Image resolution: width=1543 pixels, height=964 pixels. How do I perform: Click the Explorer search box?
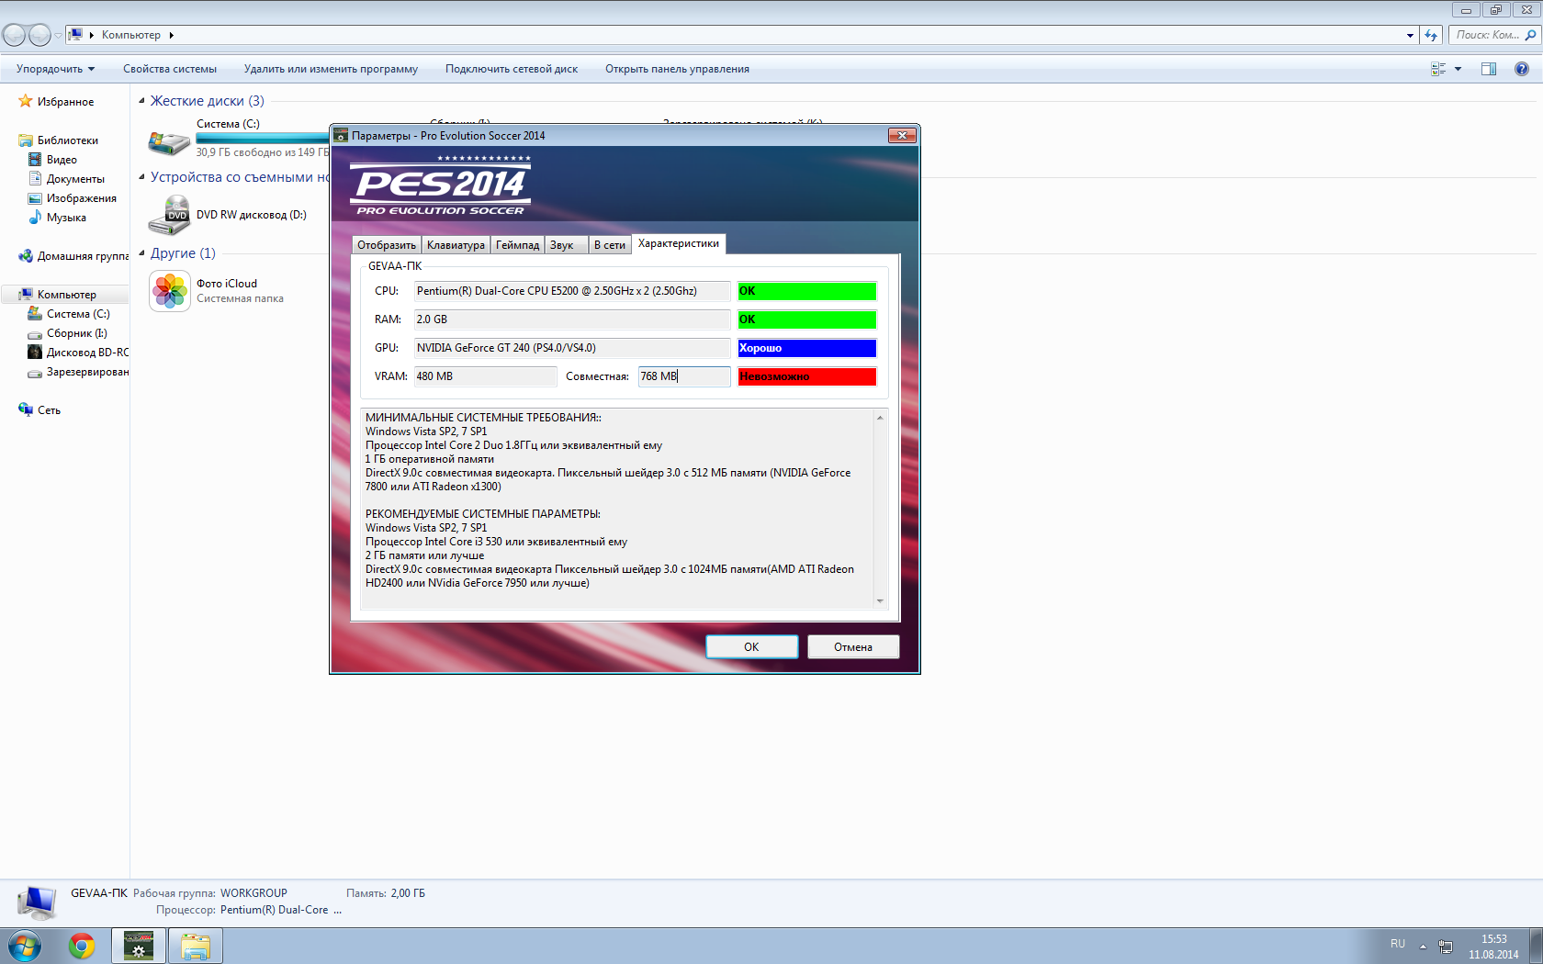pyautogui.click(x=1495, y=35)
